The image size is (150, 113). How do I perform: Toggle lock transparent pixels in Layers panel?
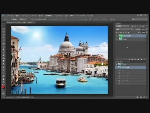click(121, 33)
